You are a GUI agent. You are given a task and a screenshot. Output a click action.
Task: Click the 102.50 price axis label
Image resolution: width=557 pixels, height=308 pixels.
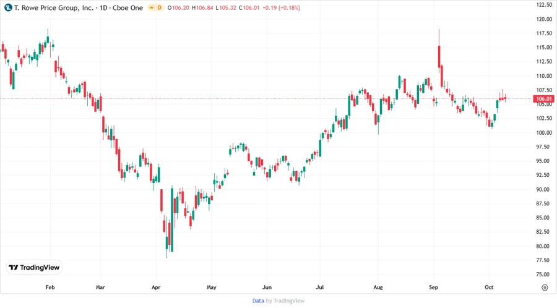click(544, 119)
